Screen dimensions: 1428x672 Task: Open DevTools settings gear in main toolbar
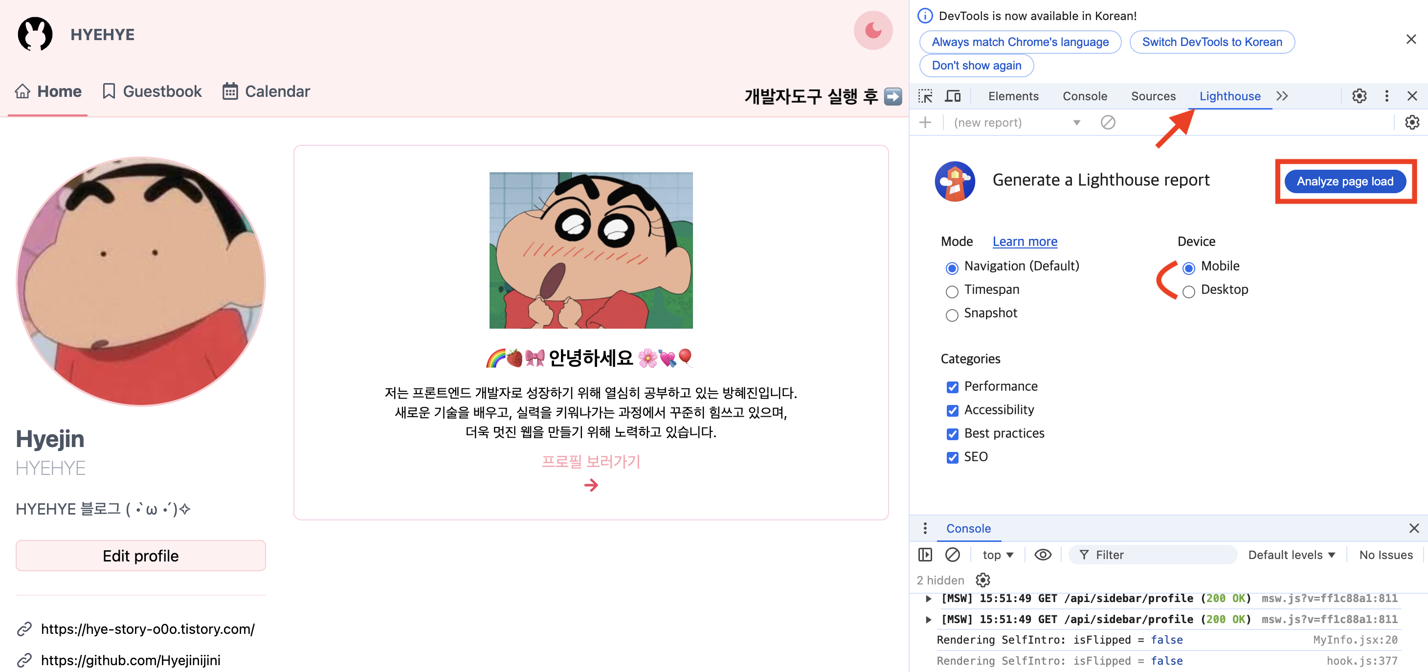tap(1359, 96)
